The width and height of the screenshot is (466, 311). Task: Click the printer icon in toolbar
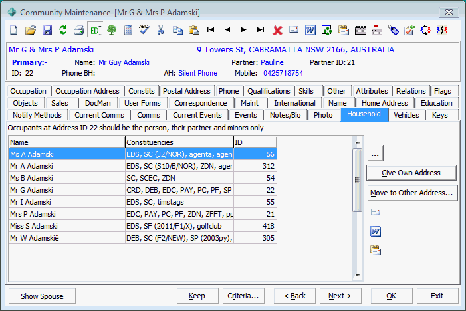point(78,30)
